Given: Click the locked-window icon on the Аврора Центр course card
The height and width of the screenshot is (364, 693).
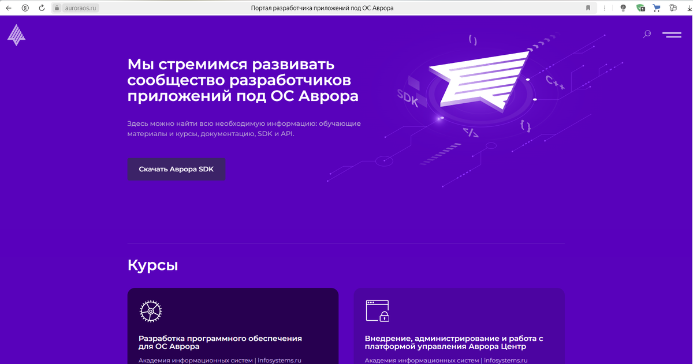Looking at the screenshot, I should coord(376,311).
